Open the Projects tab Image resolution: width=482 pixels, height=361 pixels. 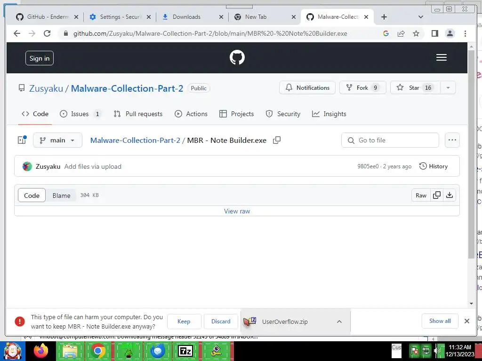(x=236, y=114)
